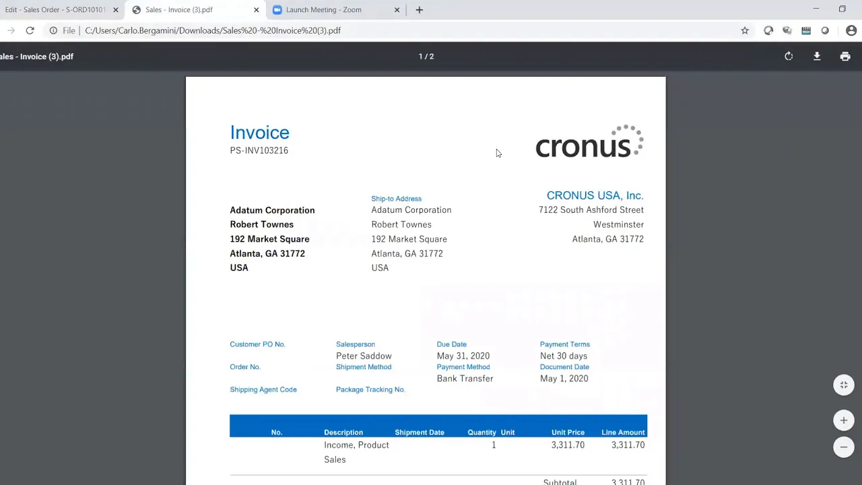Close the Sales Invoice PDF tab
862x485 pixels.
tap(256, 10)
